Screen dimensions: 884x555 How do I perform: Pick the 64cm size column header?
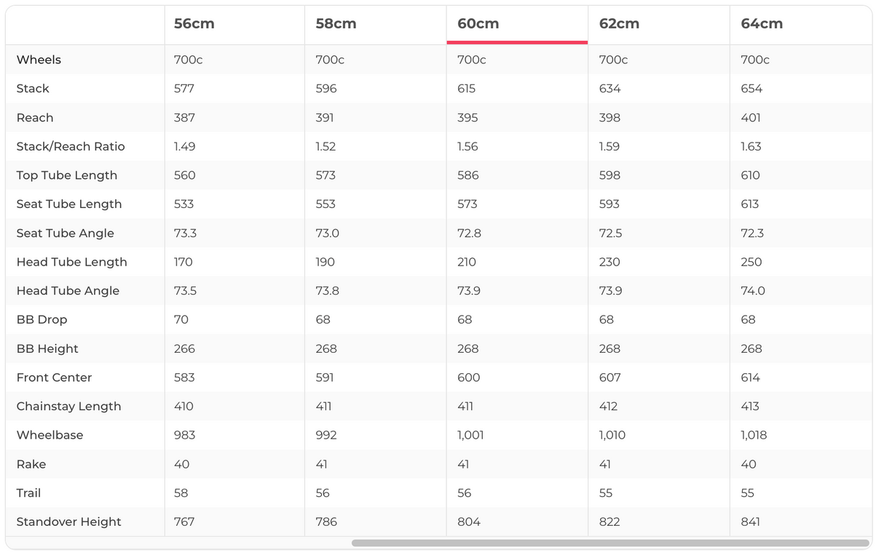pos(762,24)
